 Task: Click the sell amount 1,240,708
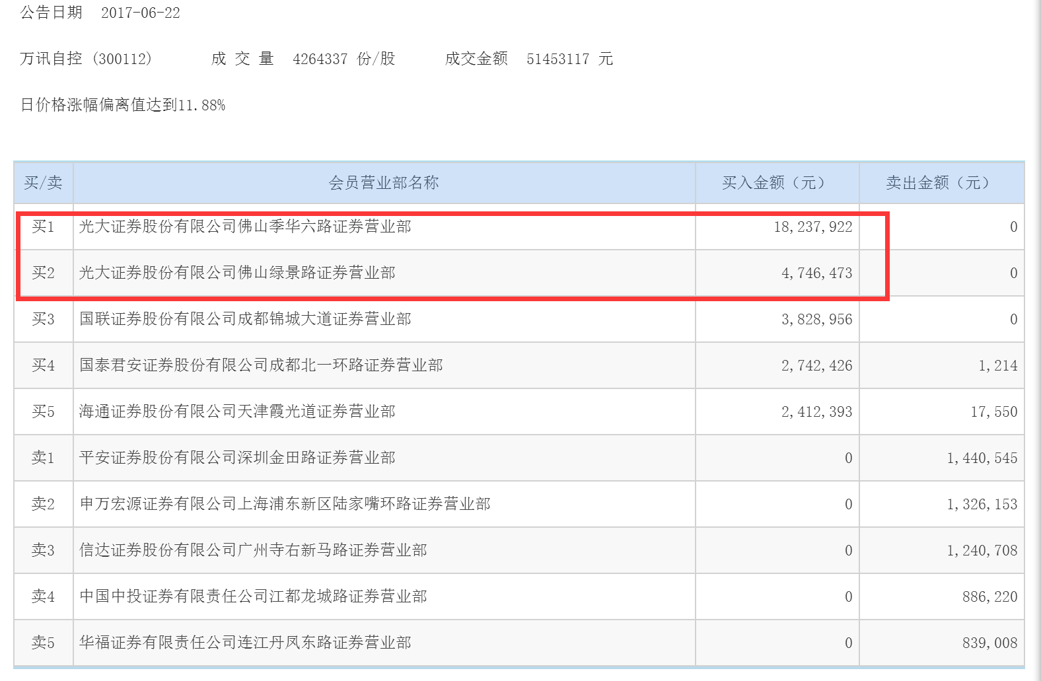point(982,551)
